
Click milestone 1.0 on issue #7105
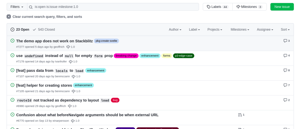[x=76, y=91]
